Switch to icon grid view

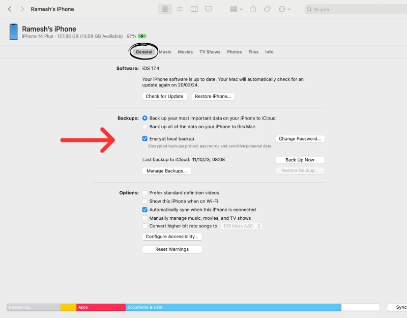[165, 9]
